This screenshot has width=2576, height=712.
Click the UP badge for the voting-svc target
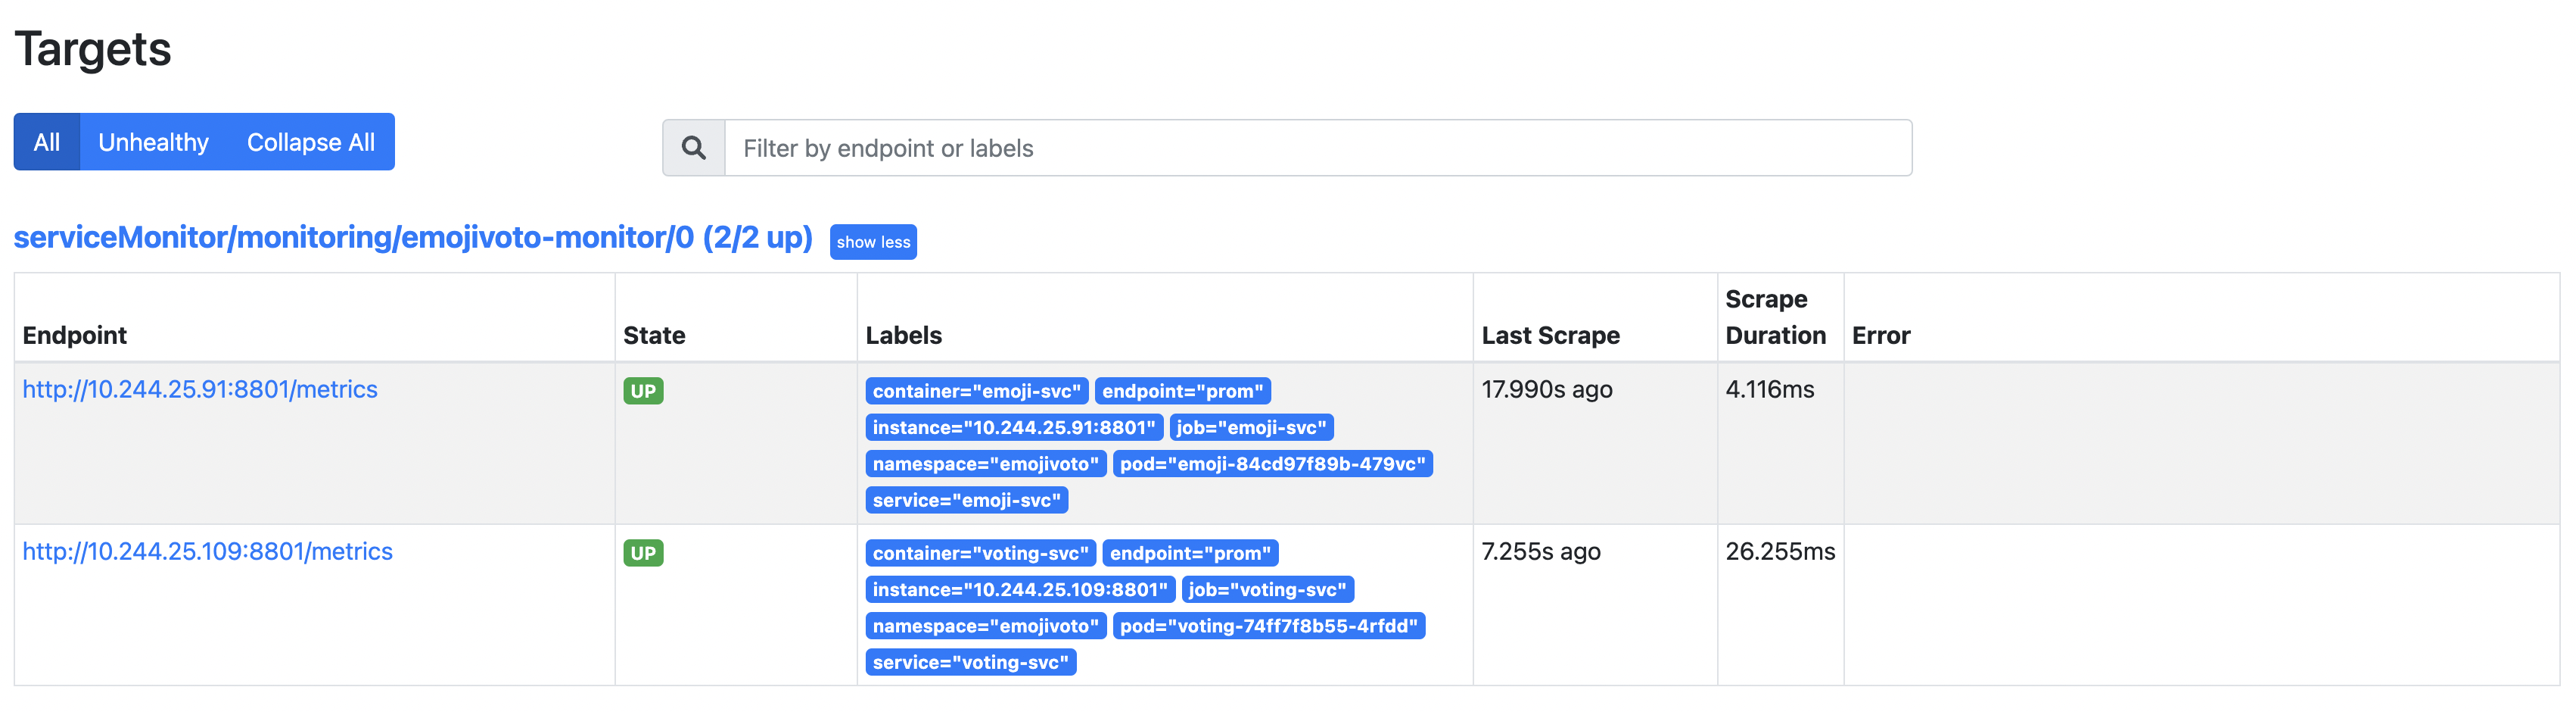coord(643,554)
